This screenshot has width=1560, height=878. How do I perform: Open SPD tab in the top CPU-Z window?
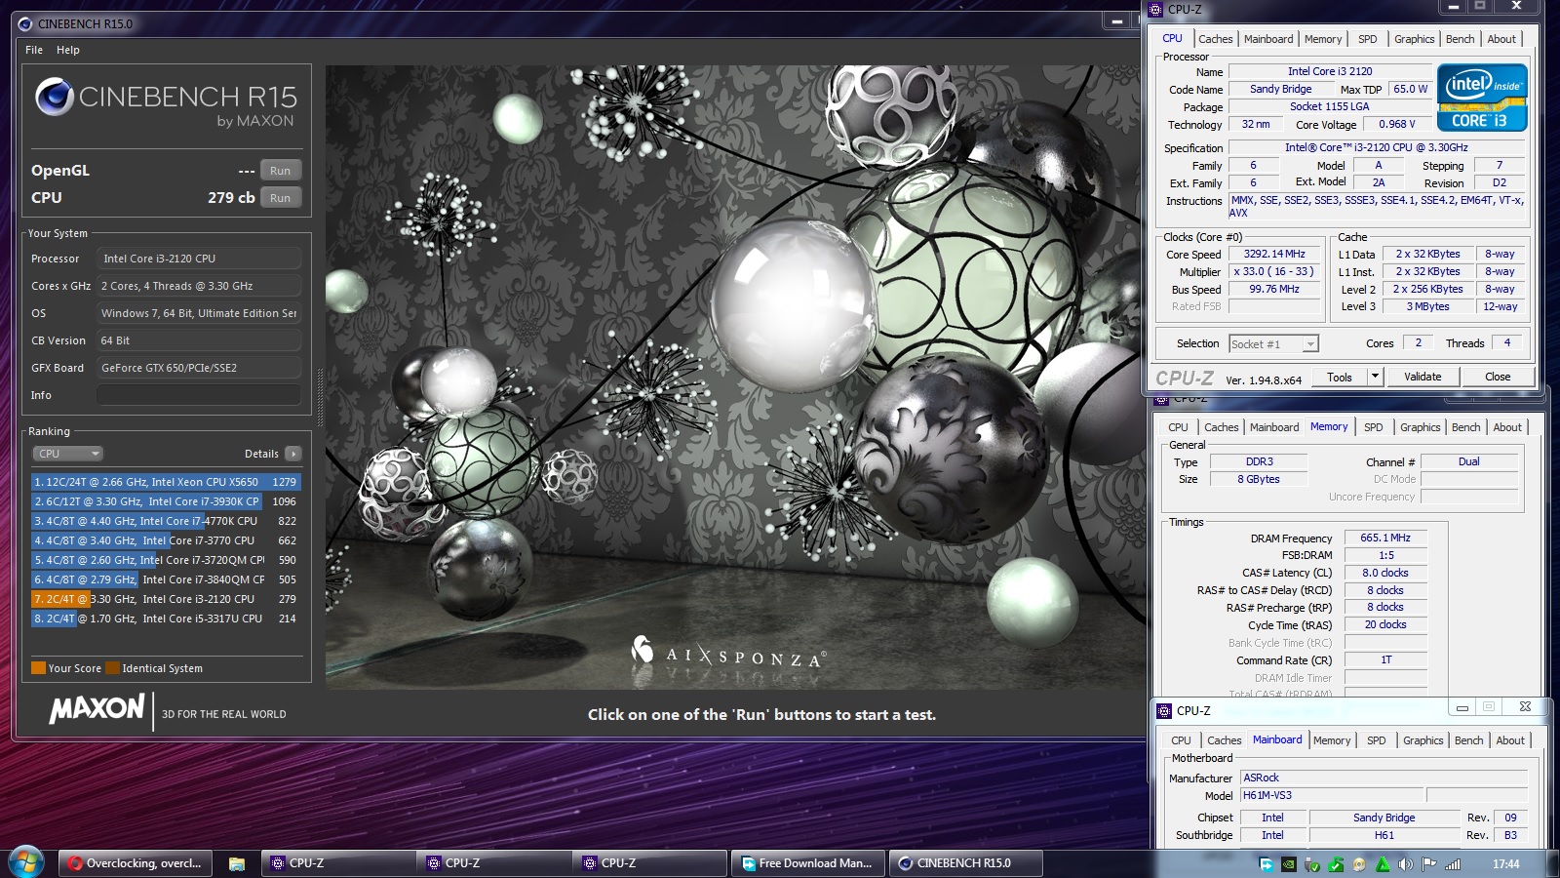coord(1368,39)
